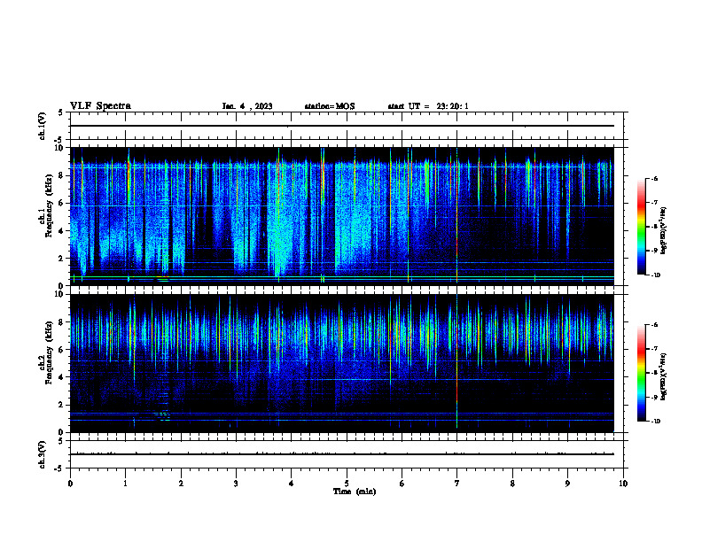Click time axis tick label "8"
This screenshot has width=702, height=542.
pos(512,484)
